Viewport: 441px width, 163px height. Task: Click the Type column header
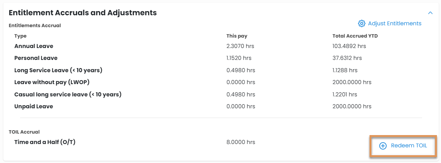coord(20,36)
